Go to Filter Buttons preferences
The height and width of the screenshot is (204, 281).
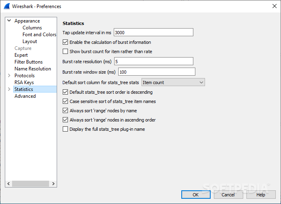pyautogui.click(x=29, y=62)
